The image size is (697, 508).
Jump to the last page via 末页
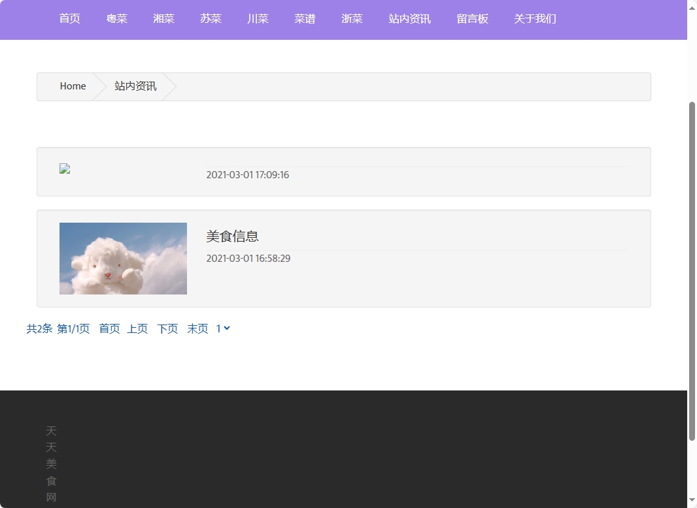coord(197,328)
